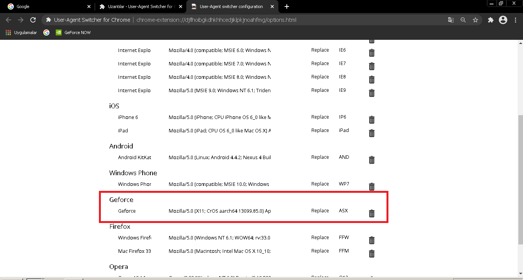Click Replace in the IE8 row
523x280 pixels.
coord(320,77)
